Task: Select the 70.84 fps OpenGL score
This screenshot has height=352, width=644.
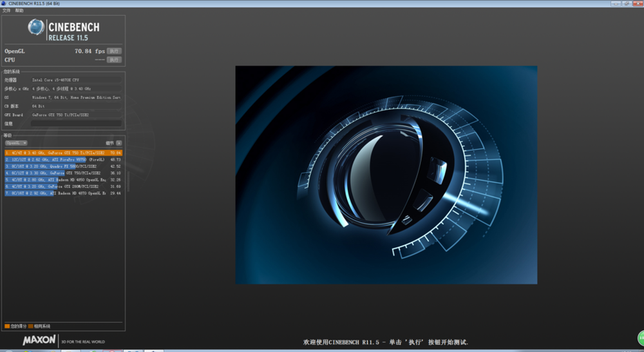Action: (90, 51)
